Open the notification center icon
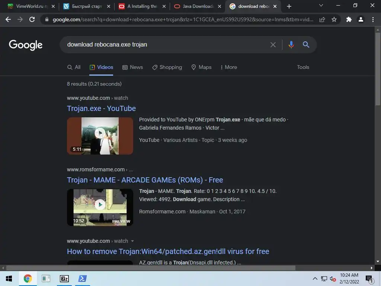Viewport: 381px width, 286px height. [x=369, y=279]
